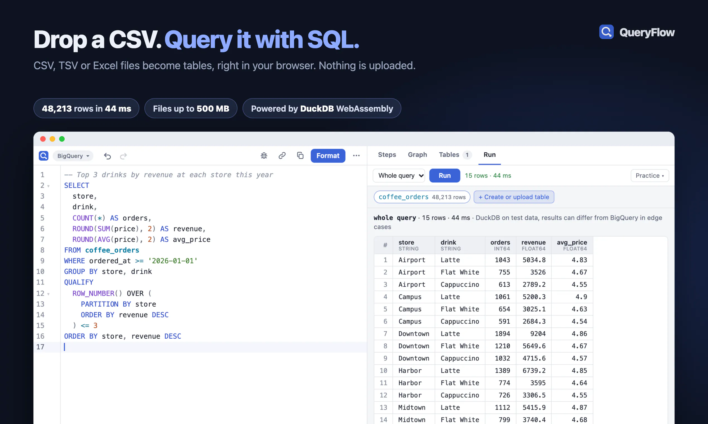Place cursor on empty editor line 17
The image size is (708, 424).
click(214, 347)
